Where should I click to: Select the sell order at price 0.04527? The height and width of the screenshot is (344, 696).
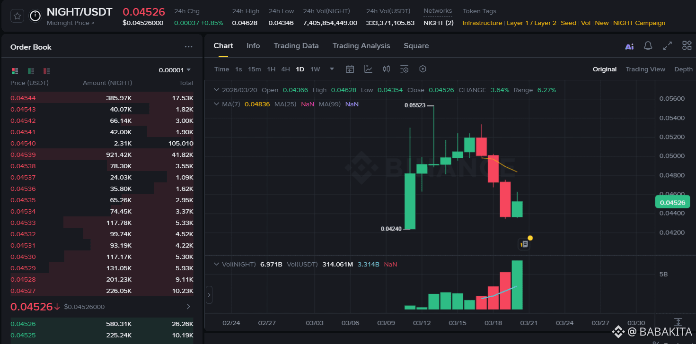[x=102, y=291]
